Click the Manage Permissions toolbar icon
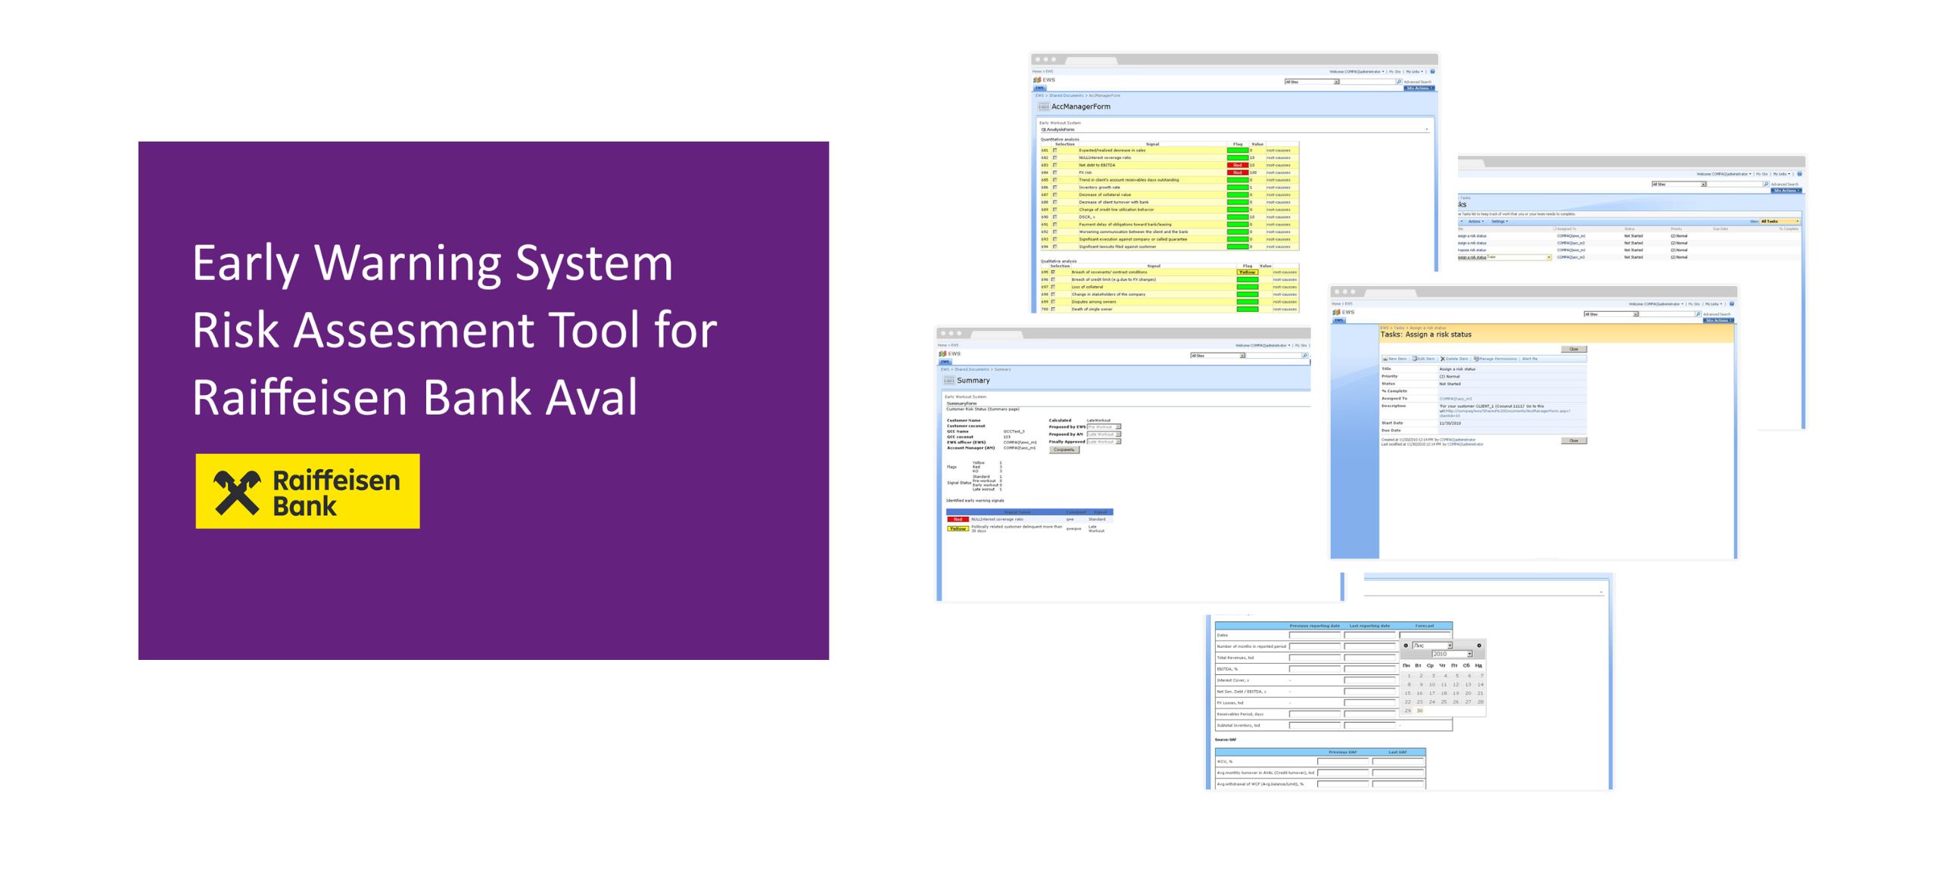1950x893 pixels. (1476, 359)
